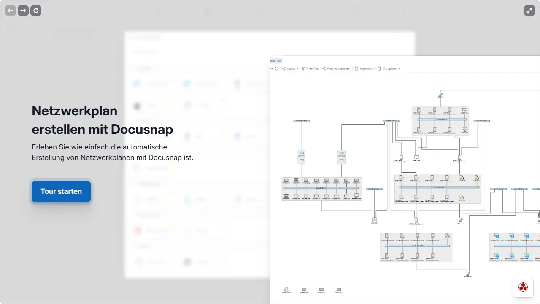Open the Allgemein dropdown

(x=365, y=68)
